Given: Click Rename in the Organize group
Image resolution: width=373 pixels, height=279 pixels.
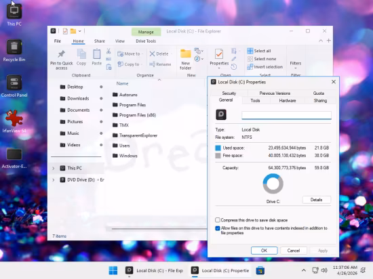Looking at the screenshot, I should [x=160, y=64].
